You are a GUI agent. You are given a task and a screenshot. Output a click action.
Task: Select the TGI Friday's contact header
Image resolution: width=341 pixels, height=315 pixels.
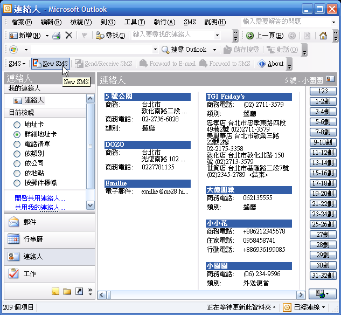click(x=248, y=97)
